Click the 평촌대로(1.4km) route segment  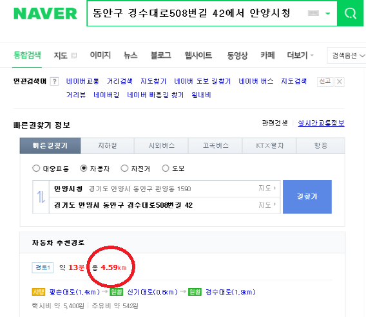coord(75,292)
